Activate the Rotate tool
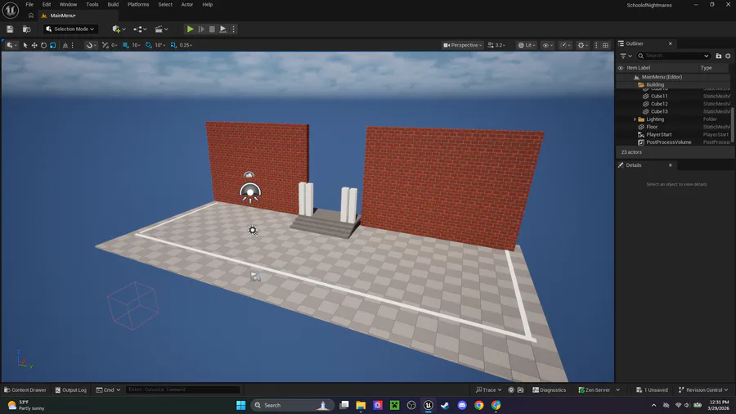Screen dimensions: 736x414 [x=43, y=45]
